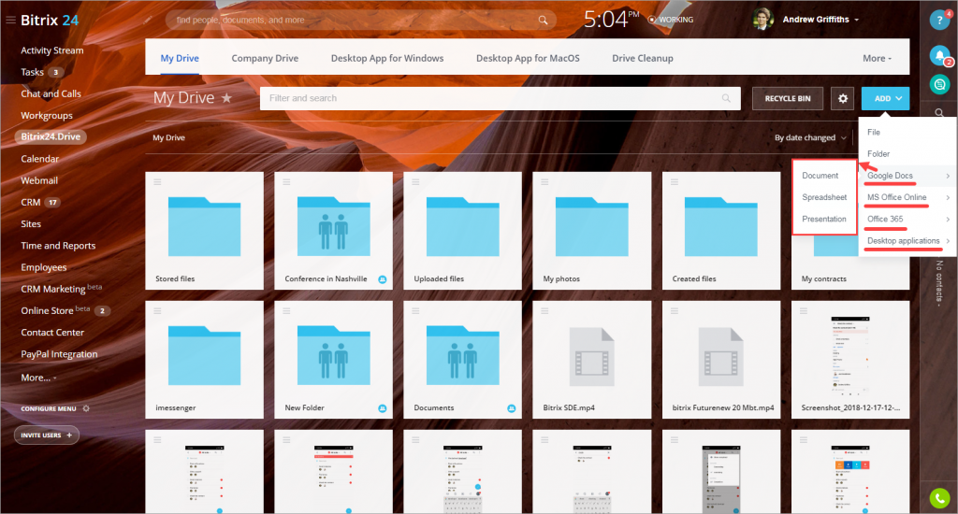958x514 pixels.
Task: Open bitrix Futurenew 20 Mbt.mp4 video
Action: [721, 360]
